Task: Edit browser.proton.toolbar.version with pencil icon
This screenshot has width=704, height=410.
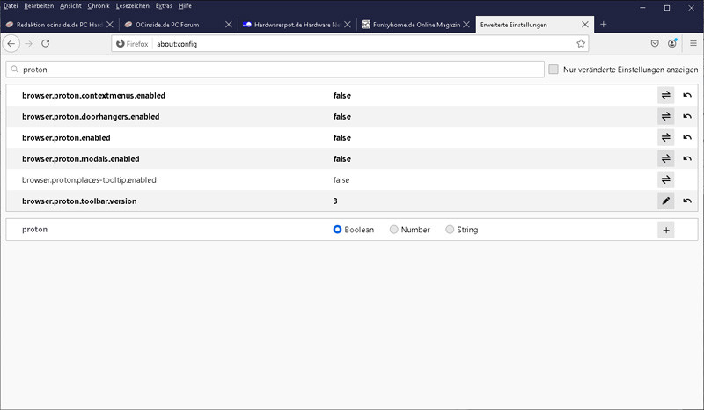Action: (666, 201)
